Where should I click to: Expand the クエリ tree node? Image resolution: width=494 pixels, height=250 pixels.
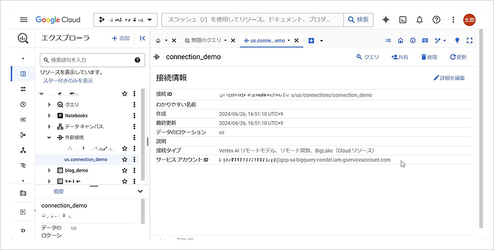49,104
